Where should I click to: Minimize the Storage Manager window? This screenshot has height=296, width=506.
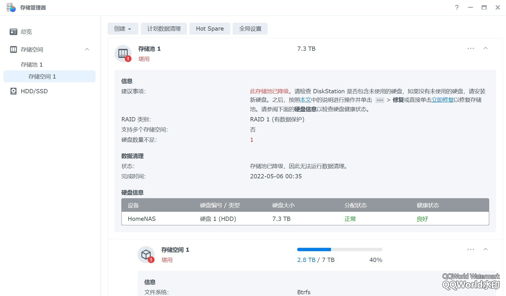coord(470,8)
